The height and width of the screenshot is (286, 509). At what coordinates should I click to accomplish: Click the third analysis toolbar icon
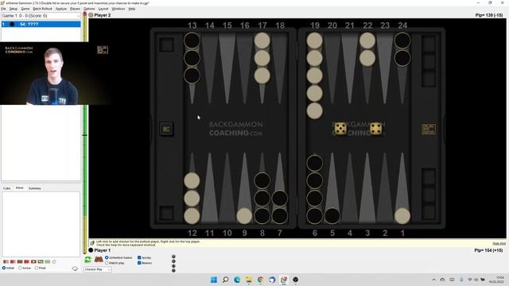19,261
